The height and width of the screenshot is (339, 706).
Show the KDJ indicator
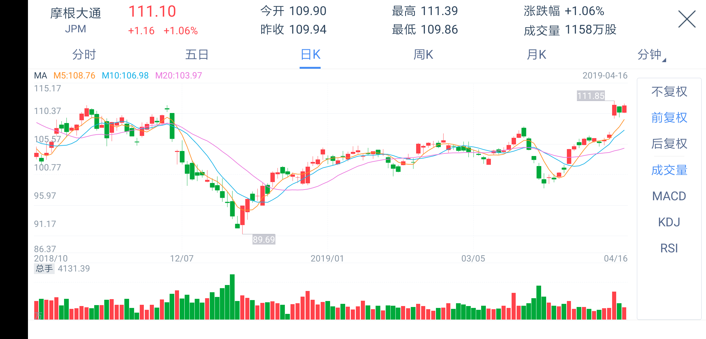point(669,222)
